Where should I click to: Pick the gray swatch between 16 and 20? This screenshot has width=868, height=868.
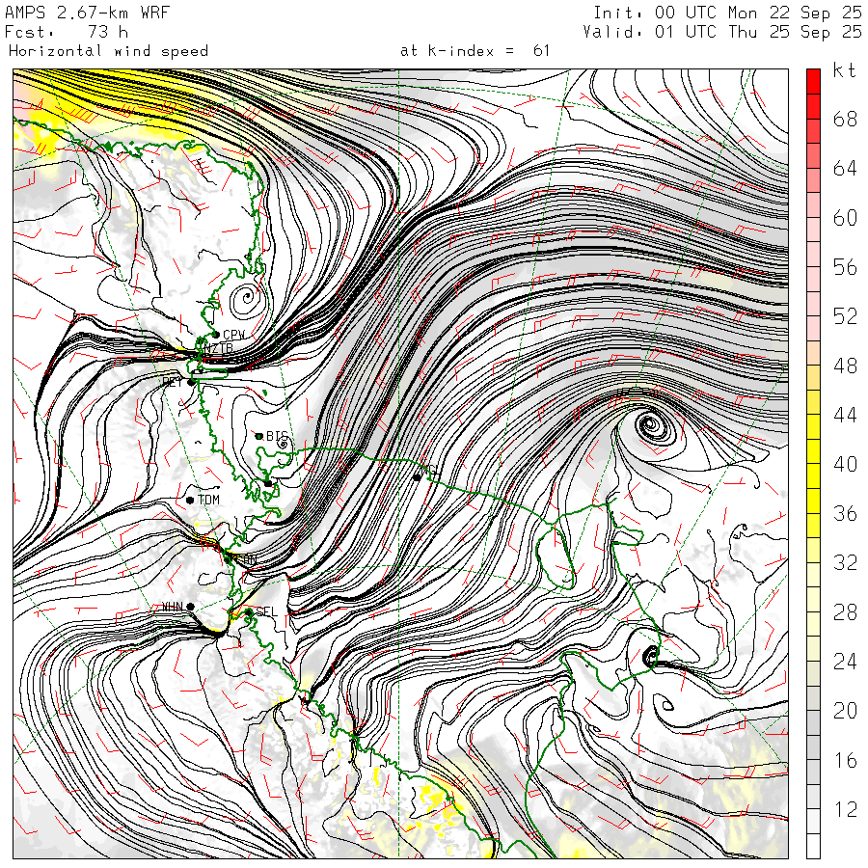[x=813, y=723]
